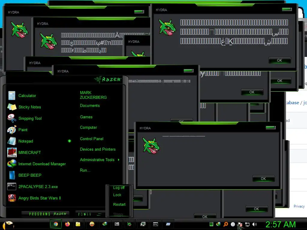The width and height of the screenshot is (307, 230).
Task: Click the dragon image in the empty HYDRA dialog
Action: 151,146
